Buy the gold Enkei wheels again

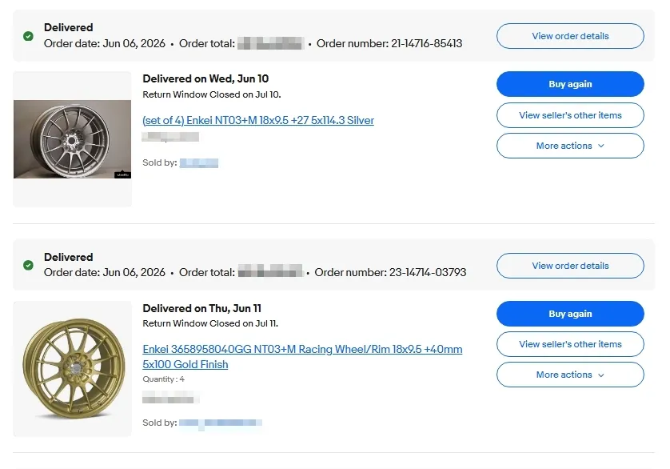click(x=570, y=314)
